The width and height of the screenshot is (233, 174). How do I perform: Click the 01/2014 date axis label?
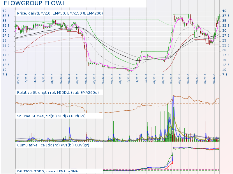click(x=154, y=79)
